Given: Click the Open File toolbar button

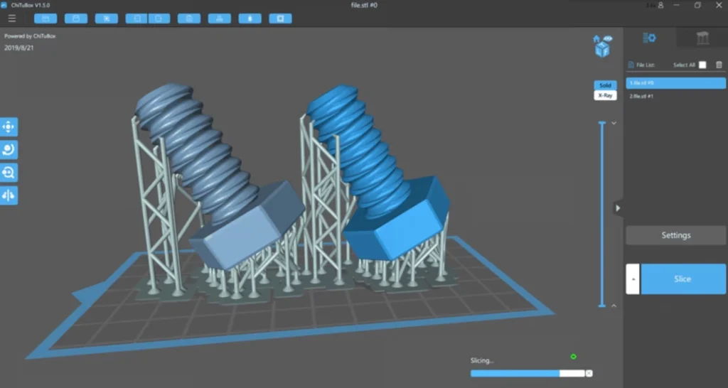Looking at the screenshot, I should (x=45, y=18).
